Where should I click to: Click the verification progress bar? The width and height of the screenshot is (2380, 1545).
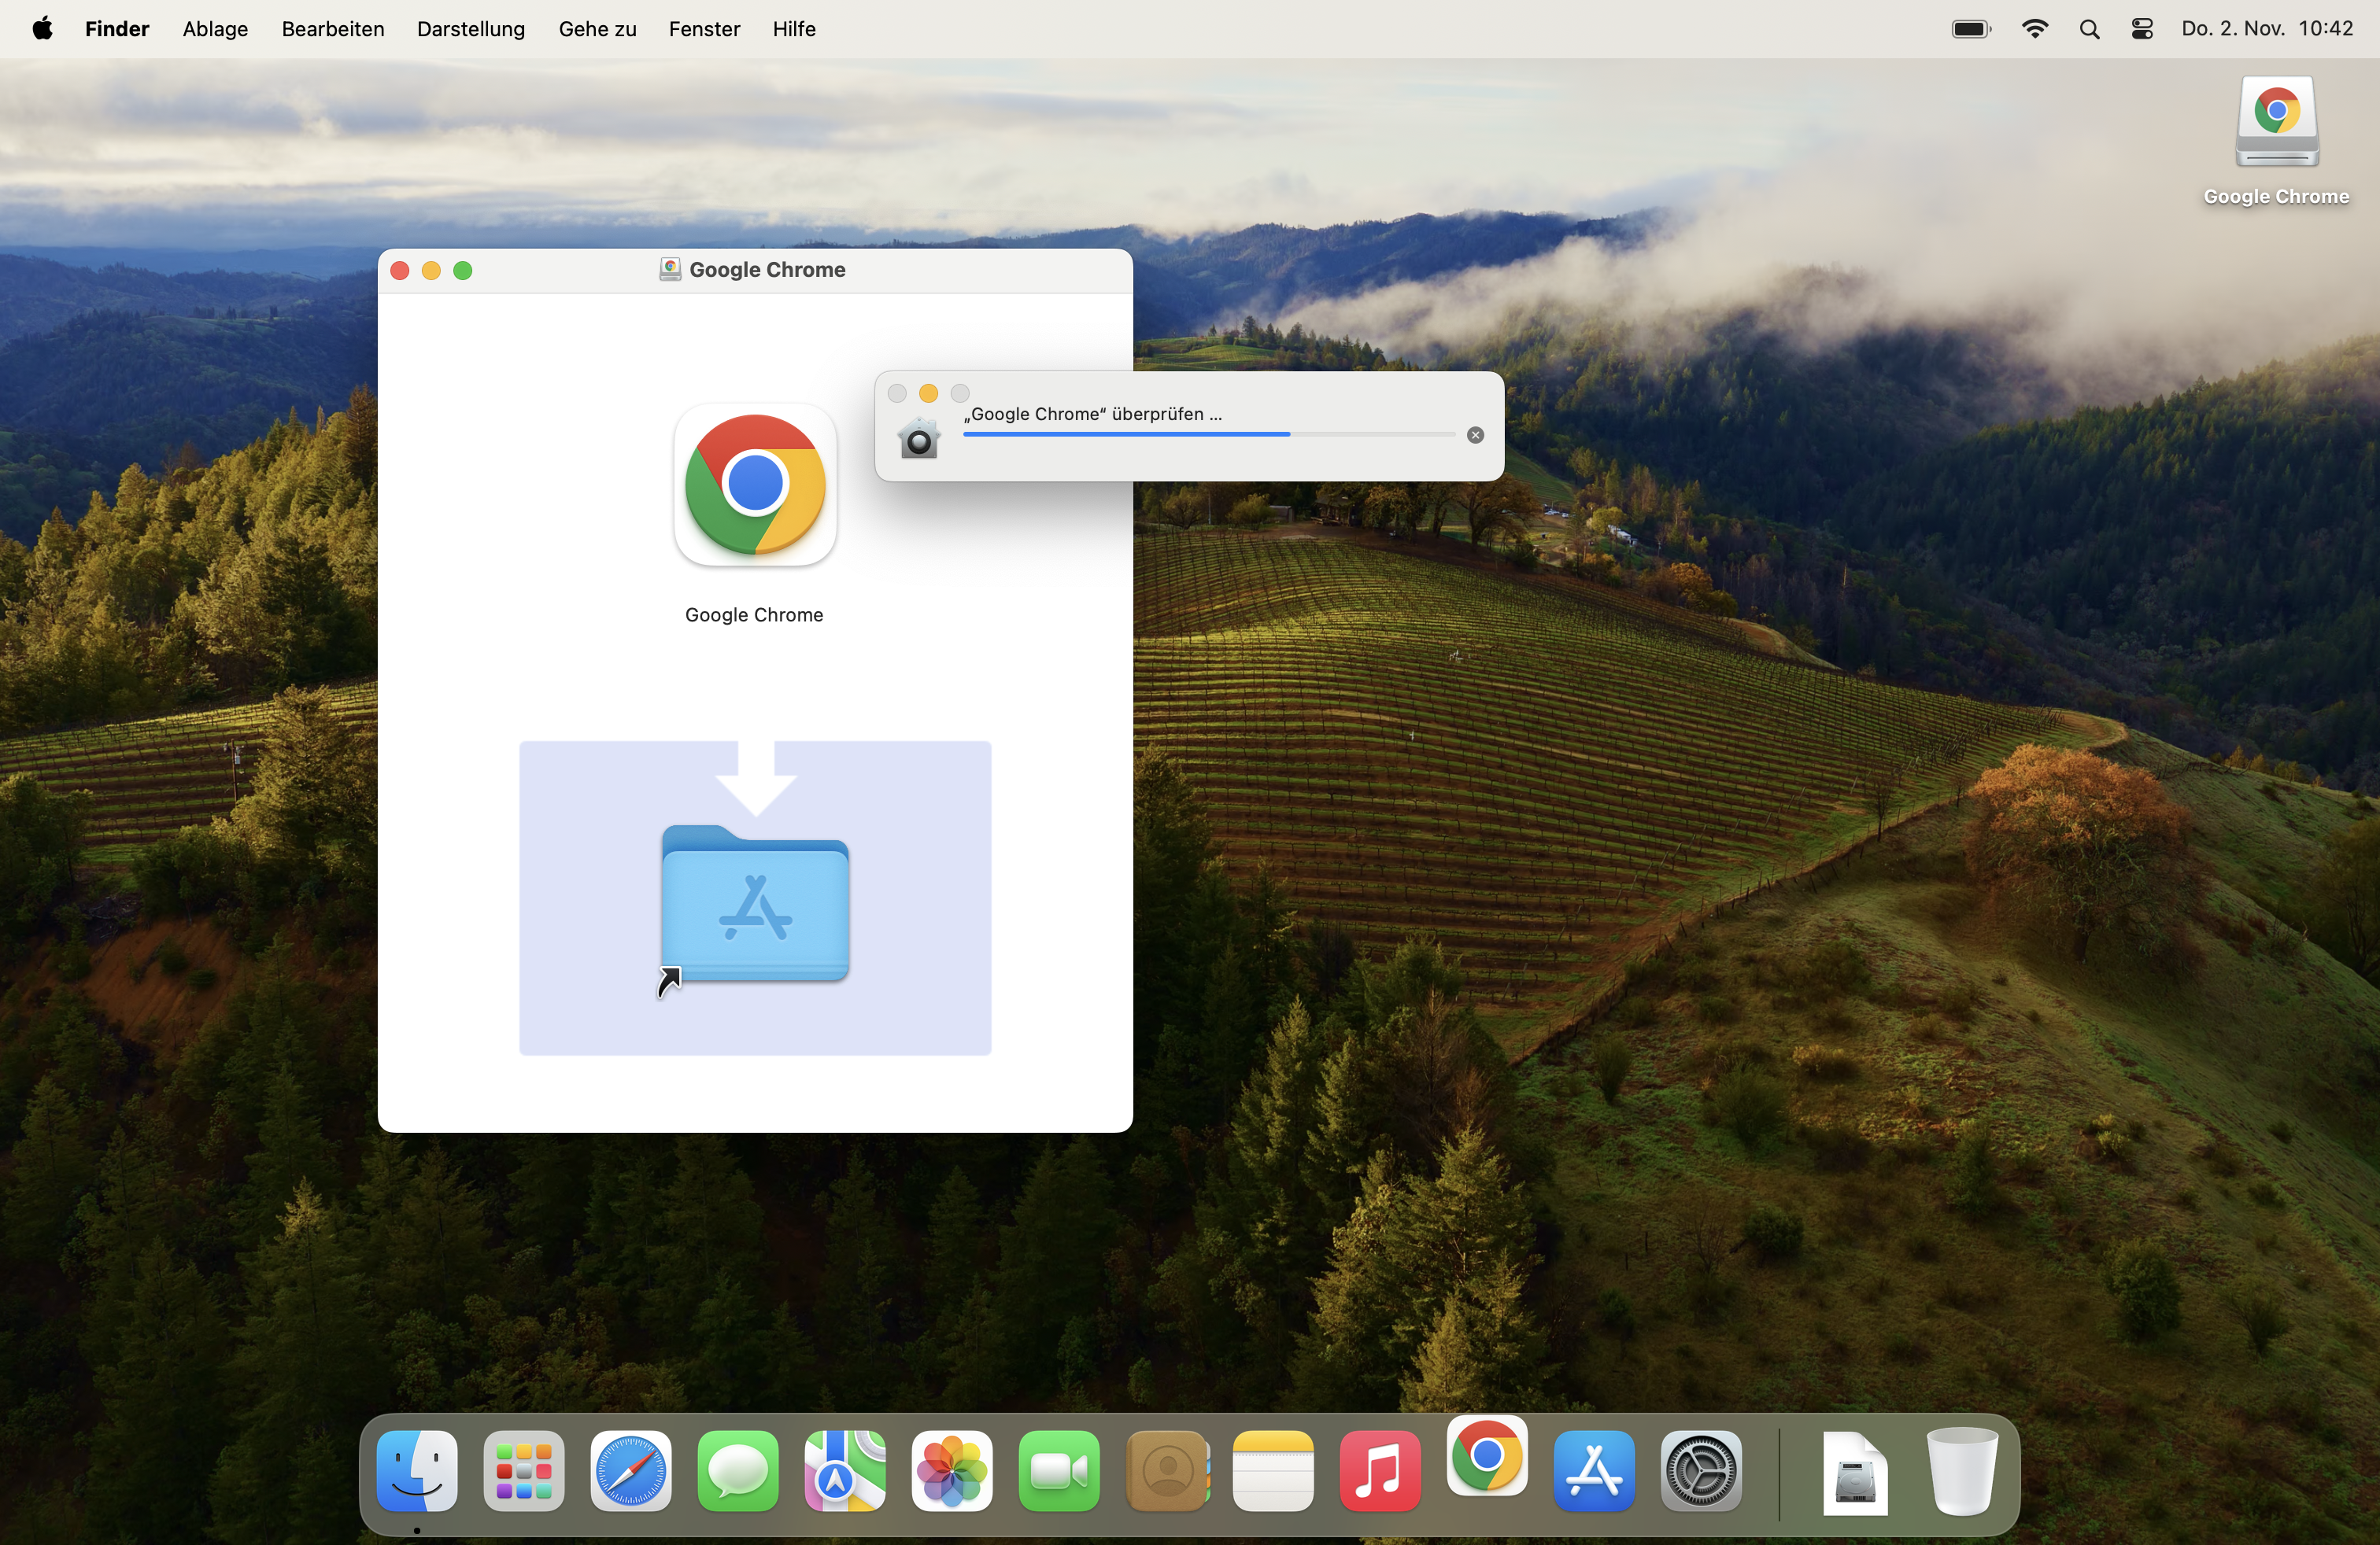(1208, 435)
